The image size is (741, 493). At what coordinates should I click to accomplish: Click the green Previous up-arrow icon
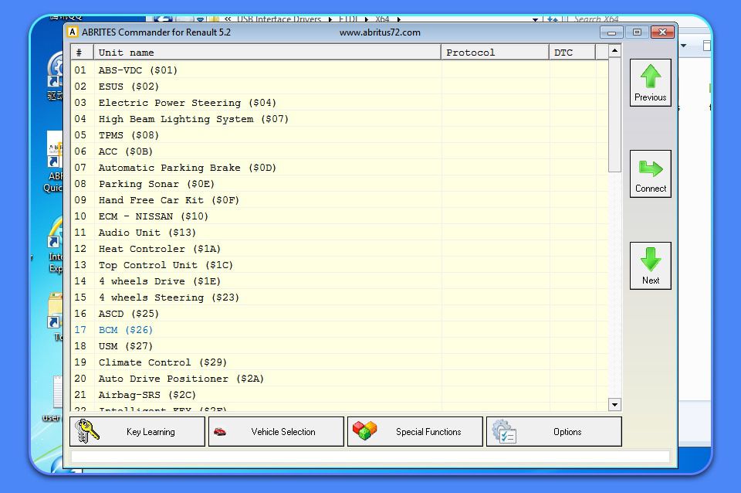(x=650, y=76)
